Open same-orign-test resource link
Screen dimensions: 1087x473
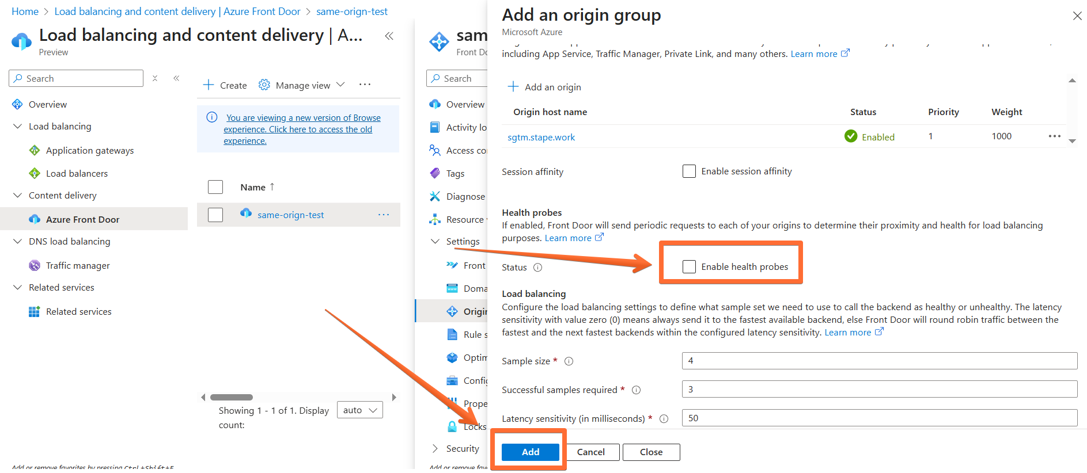[290, 215]
